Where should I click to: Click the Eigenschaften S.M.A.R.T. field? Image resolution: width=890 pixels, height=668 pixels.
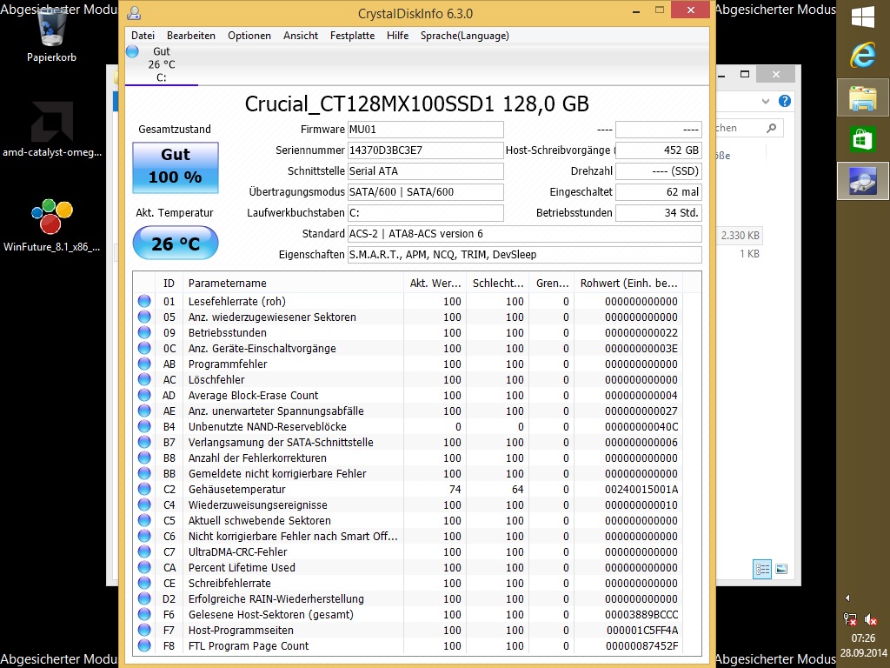(524, 255)
